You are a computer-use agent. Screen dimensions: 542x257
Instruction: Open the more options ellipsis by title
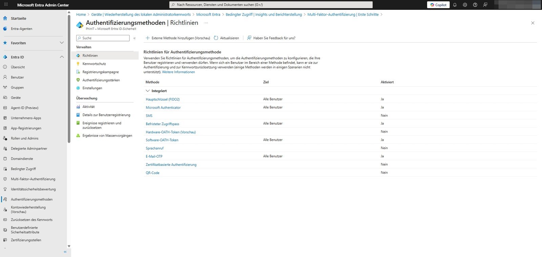click(206, 23)
